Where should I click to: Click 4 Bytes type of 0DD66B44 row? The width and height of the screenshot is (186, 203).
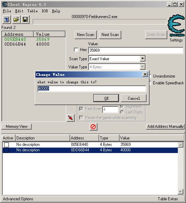click(106, 150)
